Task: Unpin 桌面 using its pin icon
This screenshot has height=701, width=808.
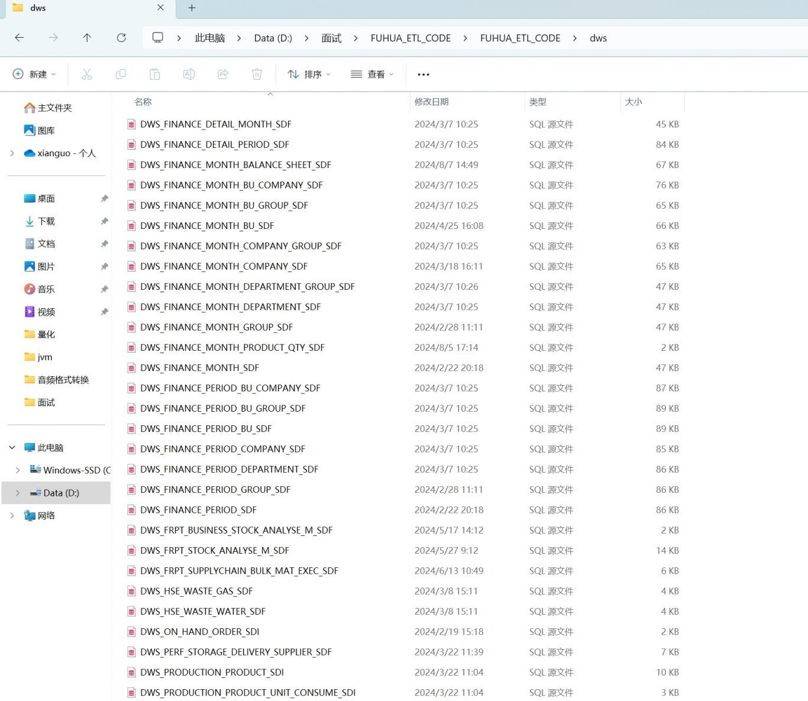Action: point(104,199)
